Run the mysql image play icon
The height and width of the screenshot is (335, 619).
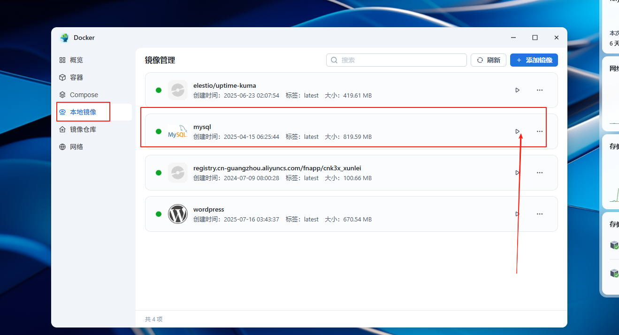click(517, 131)
